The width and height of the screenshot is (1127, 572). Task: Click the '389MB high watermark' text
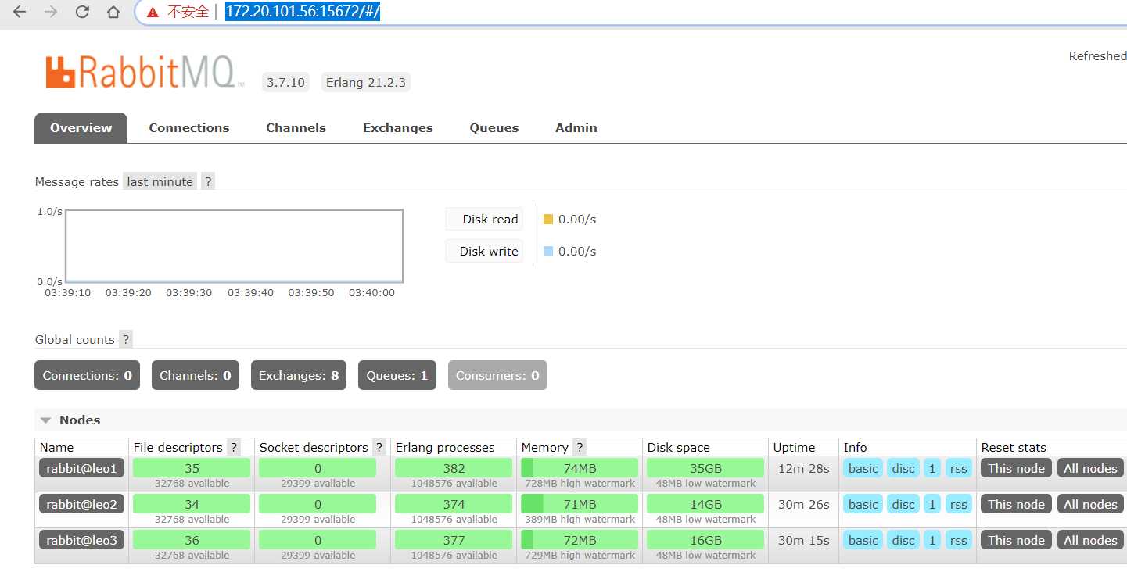[x=580, y=520]
